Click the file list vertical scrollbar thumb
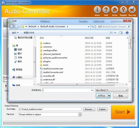This screenshot has width=139, height=128. (x=130, y=44)
